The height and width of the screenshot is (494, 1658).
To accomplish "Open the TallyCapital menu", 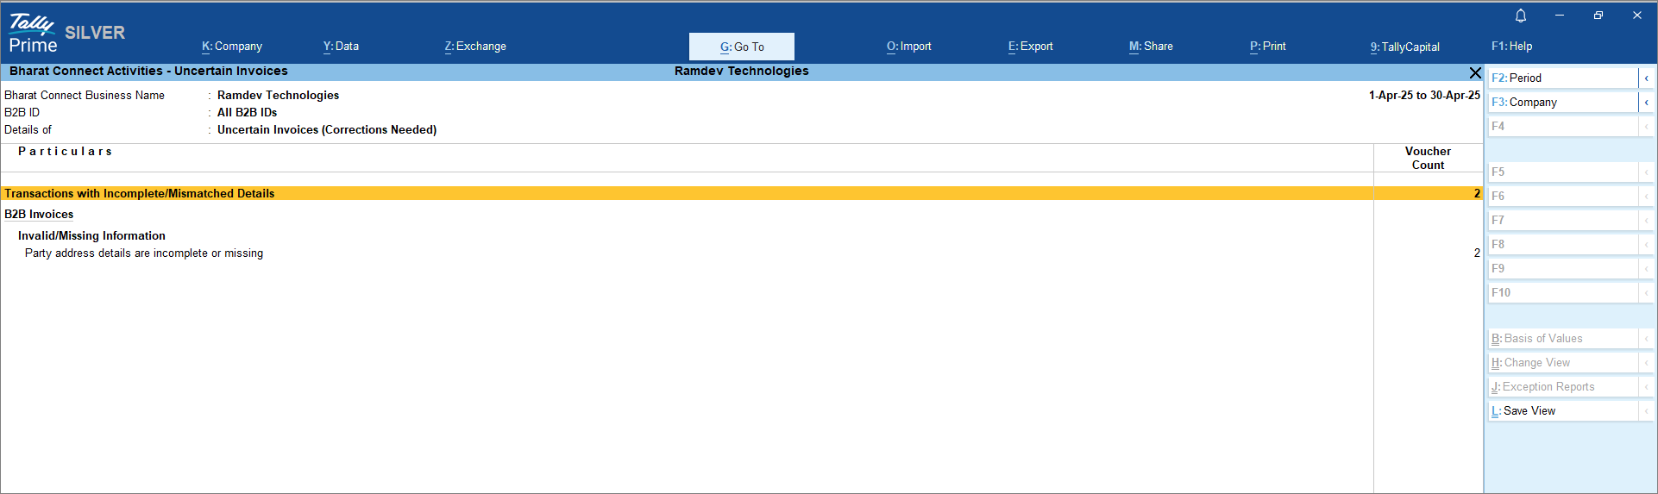I will pos(1404,47).
